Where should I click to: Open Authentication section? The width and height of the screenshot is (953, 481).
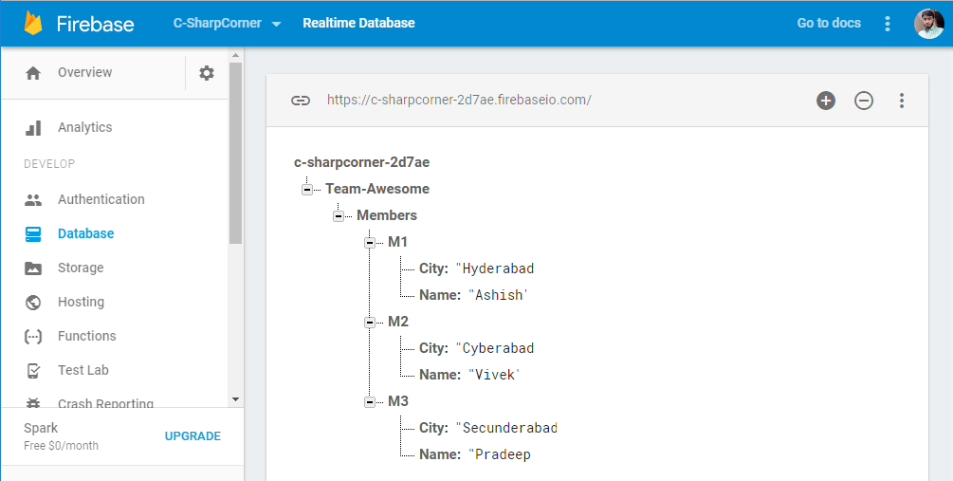(x=101, y=199)
